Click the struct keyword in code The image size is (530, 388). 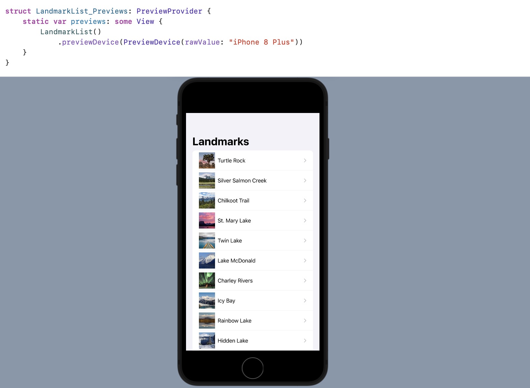[x=18, y=11]
